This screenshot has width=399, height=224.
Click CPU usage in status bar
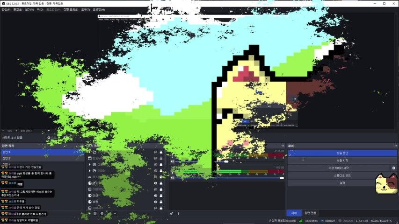[362, 221]
